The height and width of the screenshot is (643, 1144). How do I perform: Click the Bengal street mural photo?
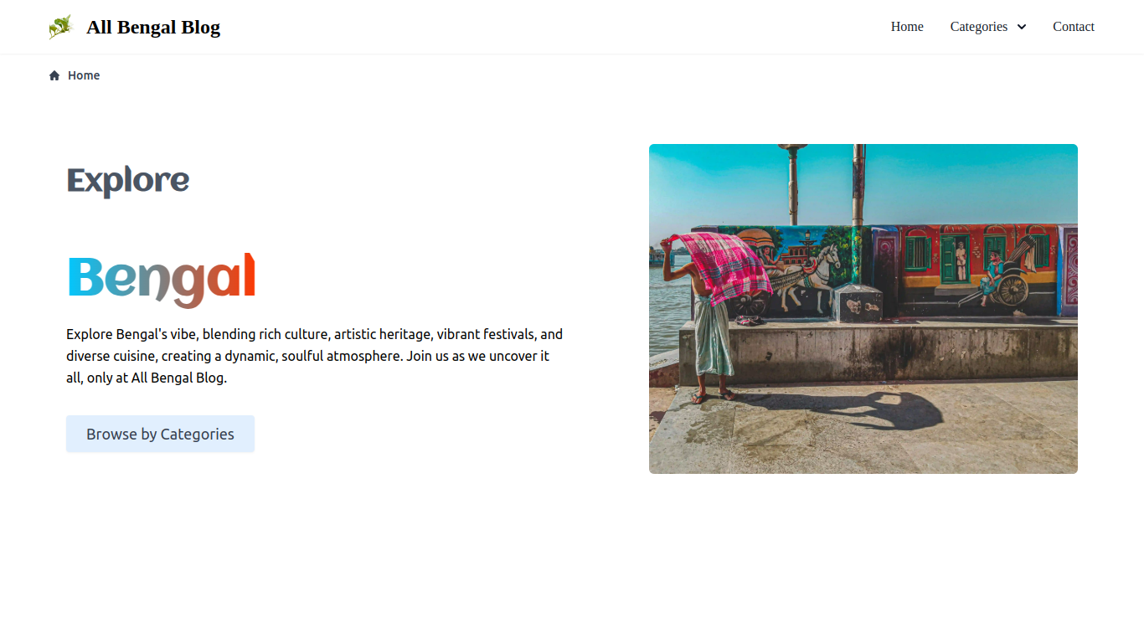[x=863, y=309]
